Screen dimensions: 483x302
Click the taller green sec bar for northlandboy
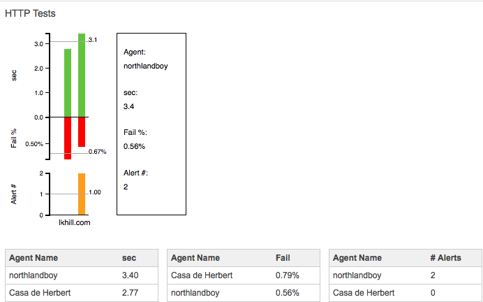[x=82, y=75]
